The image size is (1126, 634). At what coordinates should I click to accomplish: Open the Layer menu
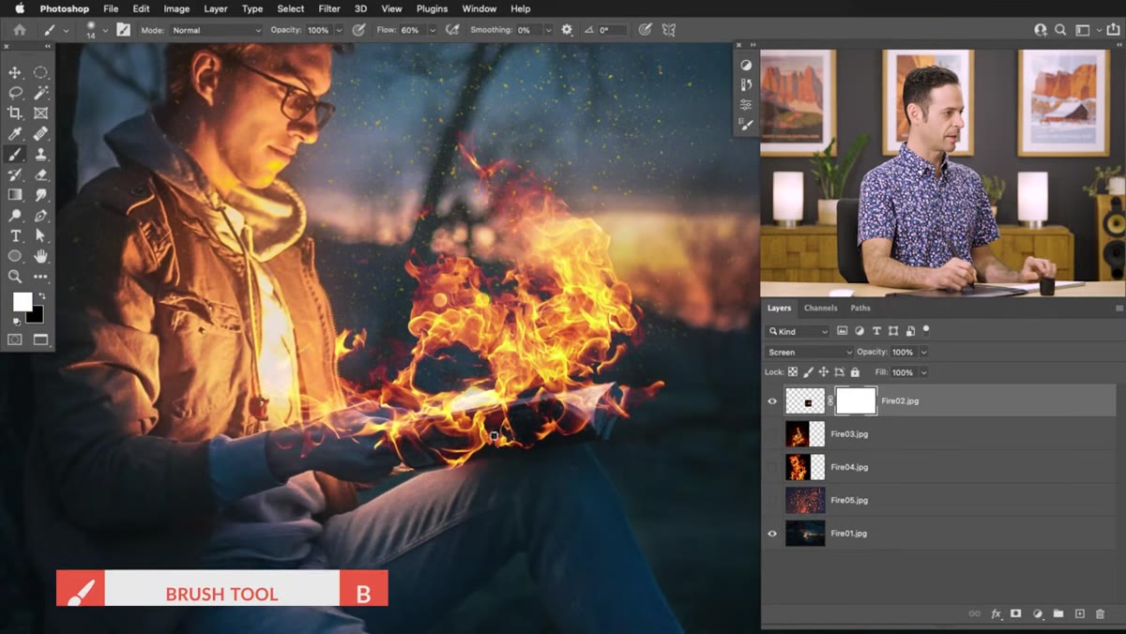pos(216,8)
